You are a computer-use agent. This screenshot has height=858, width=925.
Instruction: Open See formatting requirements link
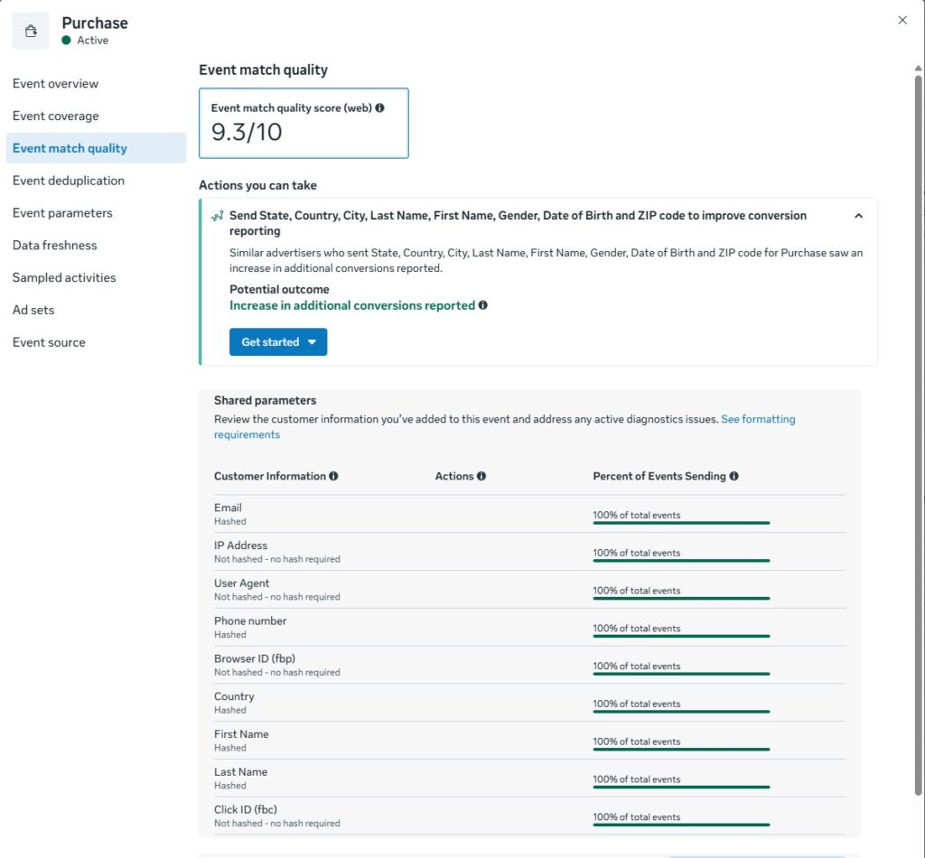(758, 419)
